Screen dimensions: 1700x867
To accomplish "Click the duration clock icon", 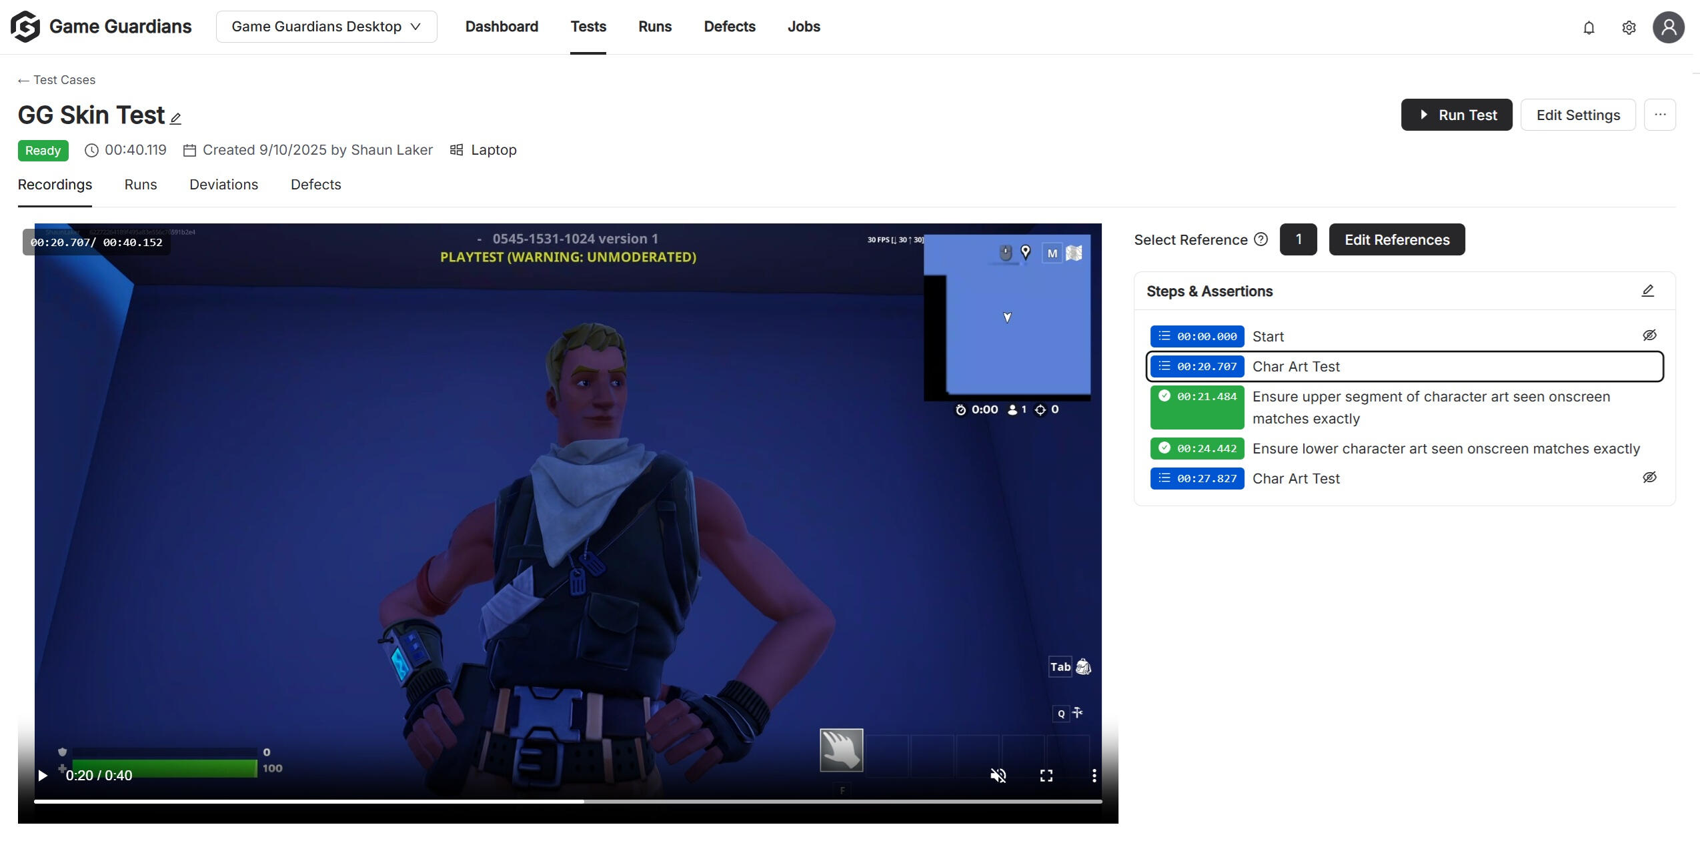I will click(x=91, y=150).
